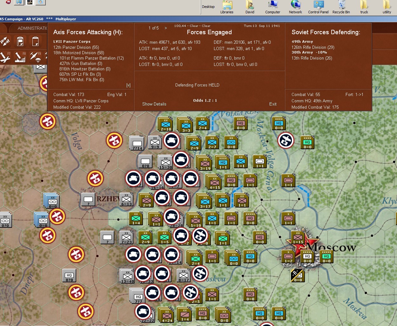Open the David user folder shortcut

coord(250,7)
